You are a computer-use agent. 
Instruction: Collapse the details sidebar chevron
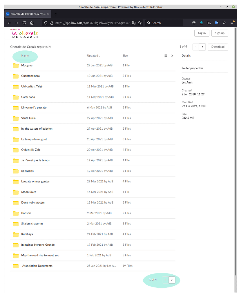click(x=172, y=56)
